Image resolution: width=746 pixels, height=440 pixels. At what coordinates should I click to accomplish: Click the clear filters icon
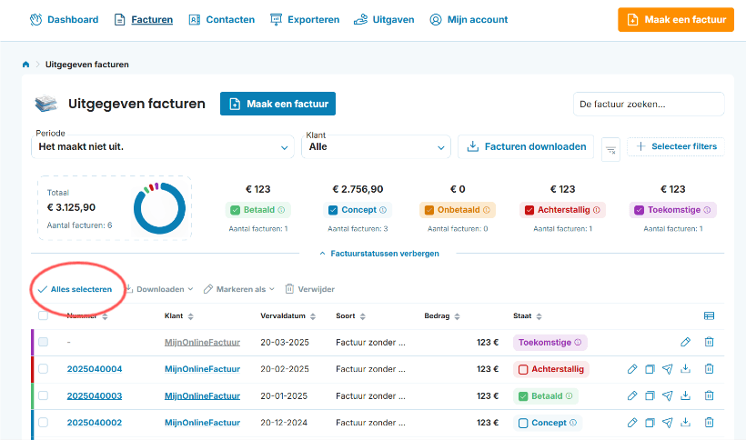coord(610,150)
